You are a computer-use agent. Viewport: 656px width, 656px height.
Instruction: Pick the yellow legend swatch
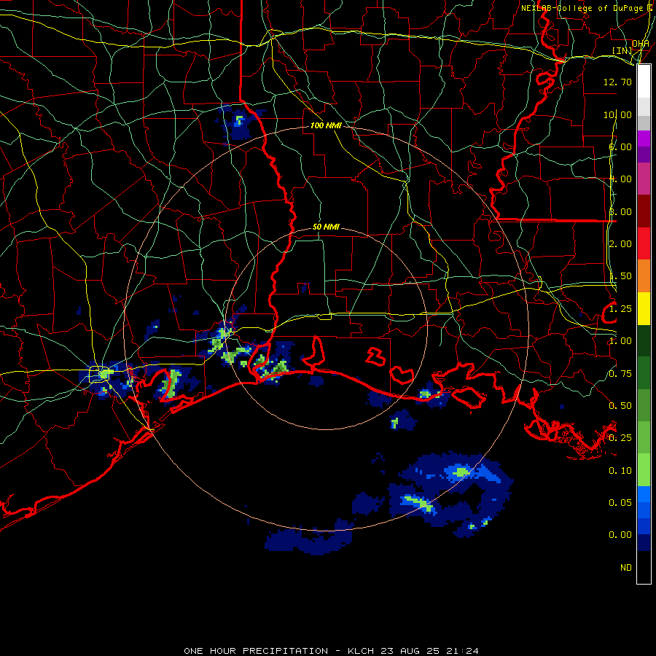pos(644,309)
